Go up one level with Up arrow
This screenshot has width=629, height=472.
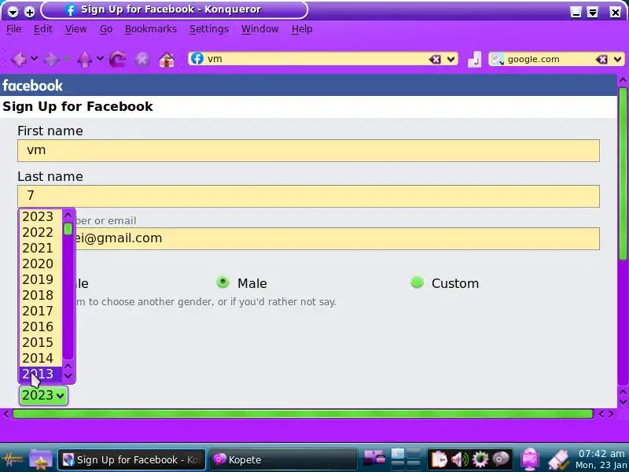point(85,60)
